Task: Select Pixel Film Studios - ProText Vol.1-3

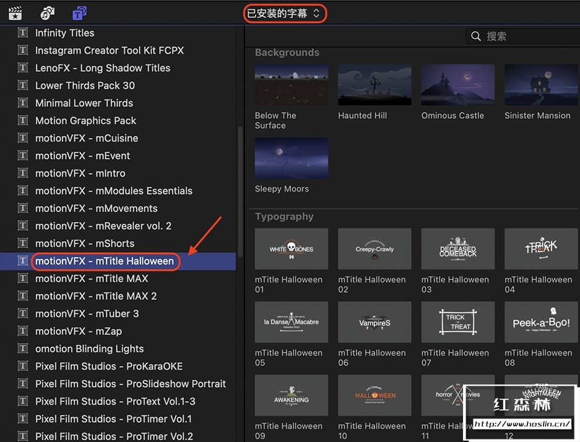Action: tap(115, 401)
